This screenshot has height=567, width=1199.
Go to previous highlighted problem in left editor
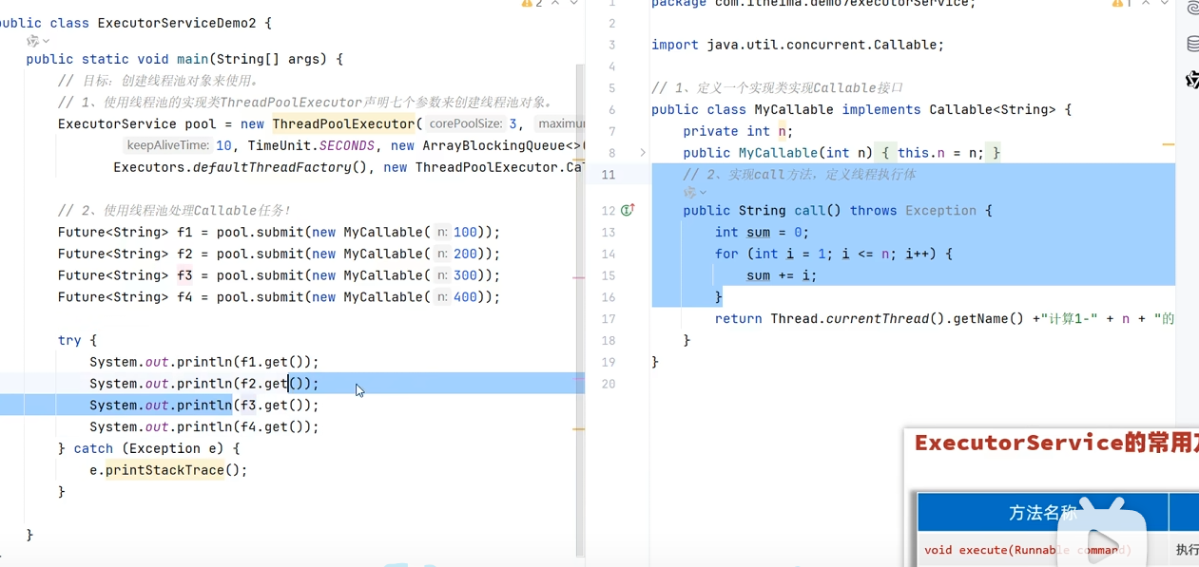pos(555,4)
